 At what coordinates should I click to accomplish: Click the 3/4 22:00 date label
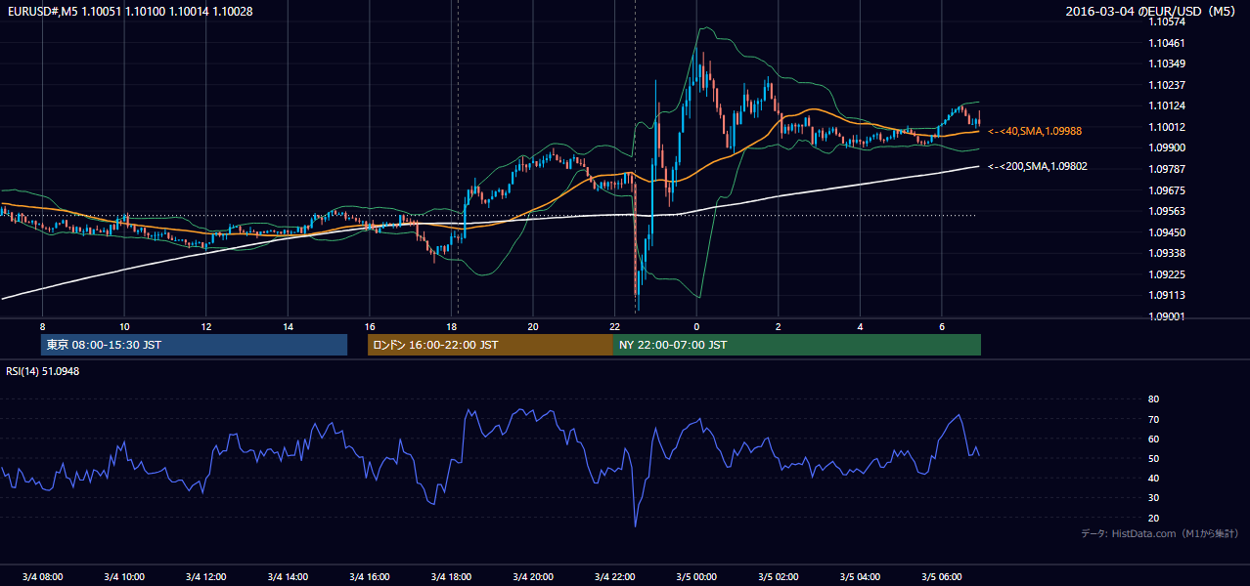click(x=614, y=576)
